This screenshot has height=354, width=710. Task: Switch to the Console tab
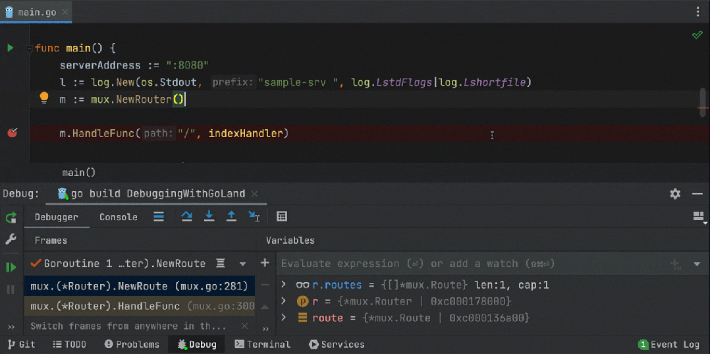pyautogui.click(x=119, y=217)
